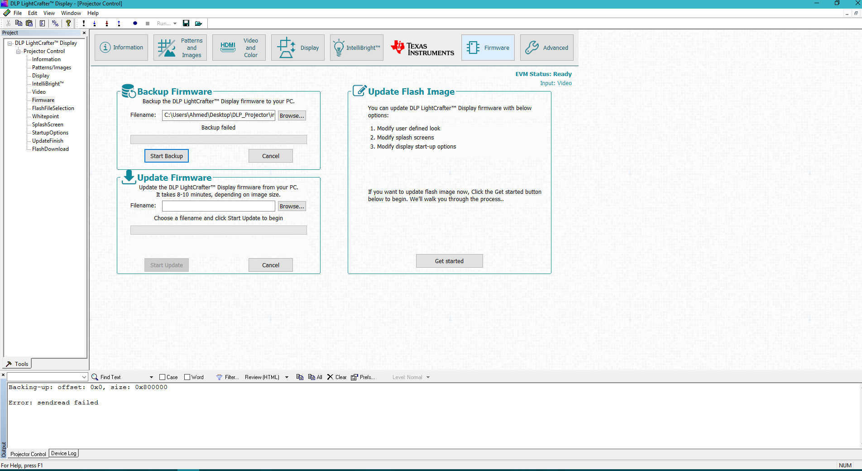Screen dimensions: 862x471
Task: Click the grey stop square toolbar icon
Action: click(148, 23)
